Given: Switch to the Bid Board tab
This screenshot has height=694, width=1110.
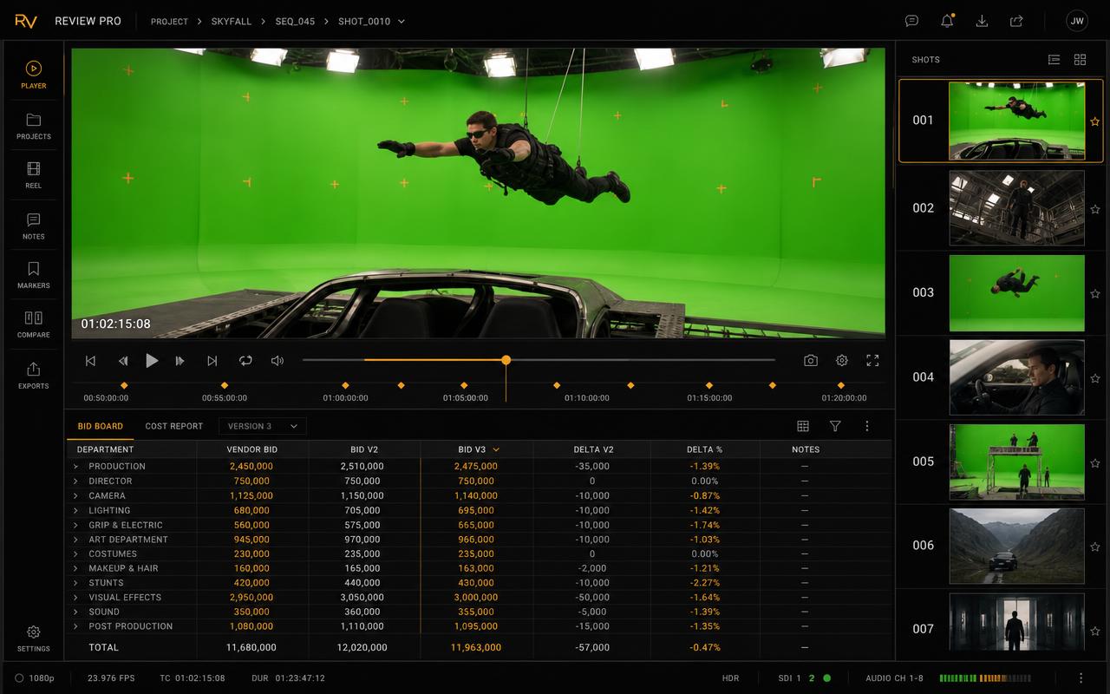Looking at the screenshot, I should (x=100, y=426).
